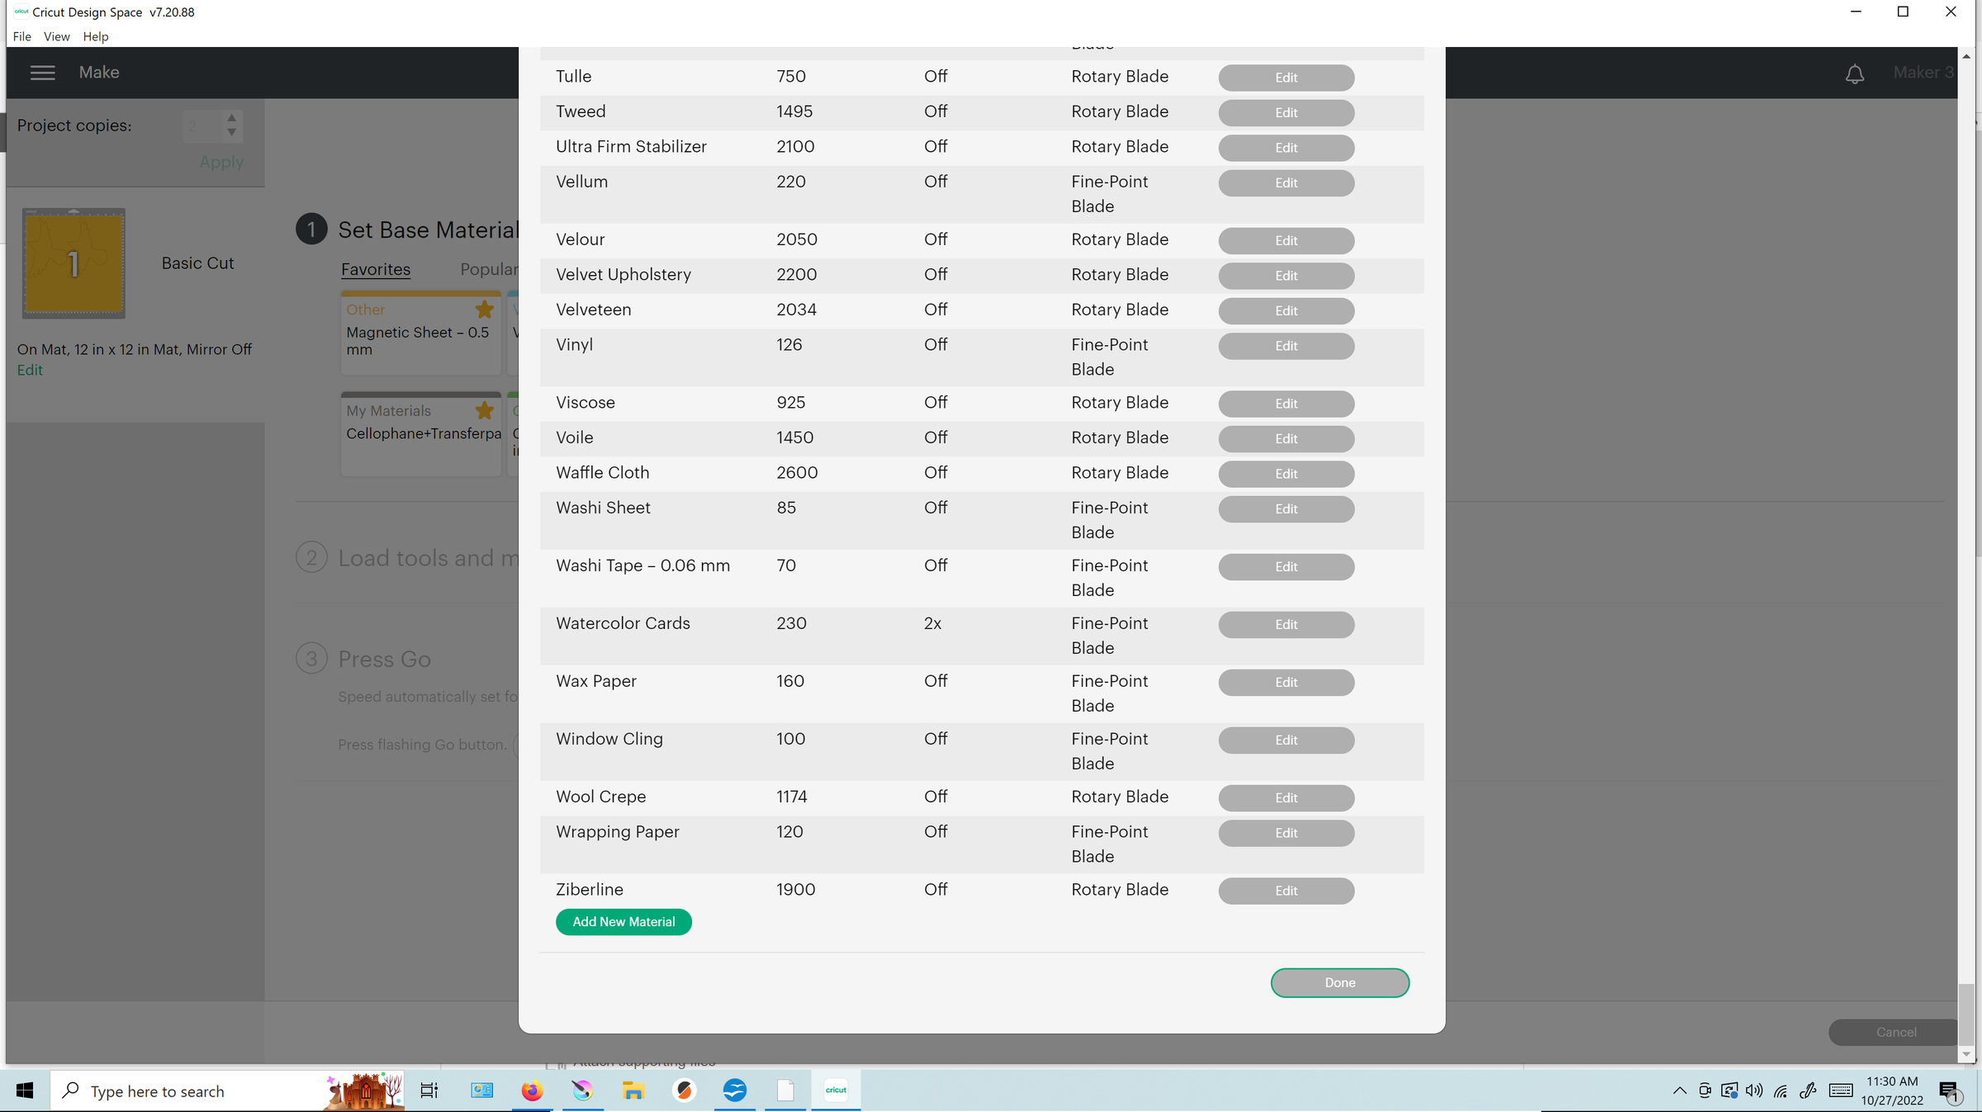Open the Help menu
1982x1112 pixels.
tap(96, 36)
